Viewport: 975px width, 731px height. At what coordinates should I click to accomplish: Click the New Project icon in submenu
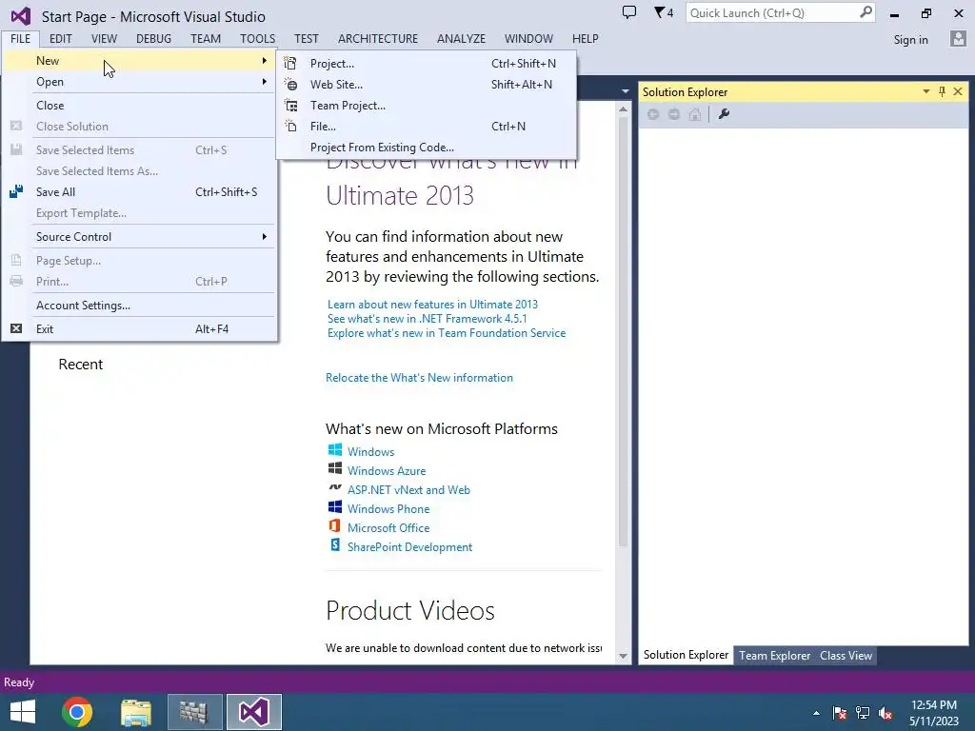click(290, 63)
